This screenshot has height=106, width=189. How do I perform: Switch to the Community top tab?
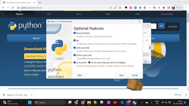click(x=167, y=14)
